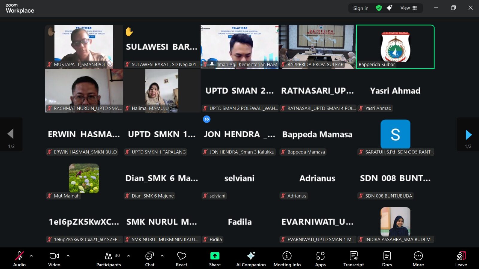Click the Sign in button
This screenshot has height=269, width=479.
(x=360, y=8)
